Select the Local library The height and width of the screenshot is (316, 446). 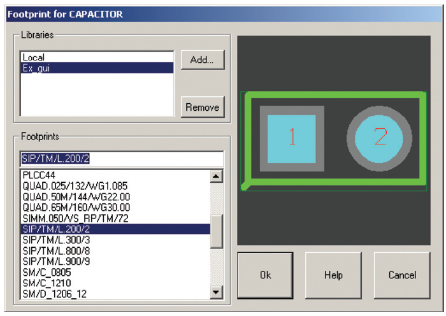(x=97, y=57)
